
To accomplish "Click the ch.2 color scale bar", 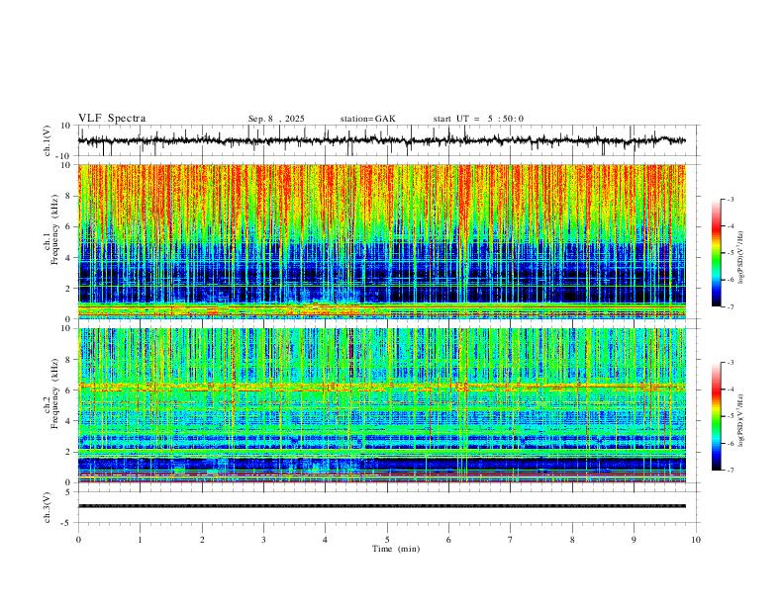I will click(x=716, y=416).
